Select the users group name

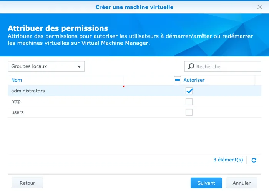[x=17, y=112]
